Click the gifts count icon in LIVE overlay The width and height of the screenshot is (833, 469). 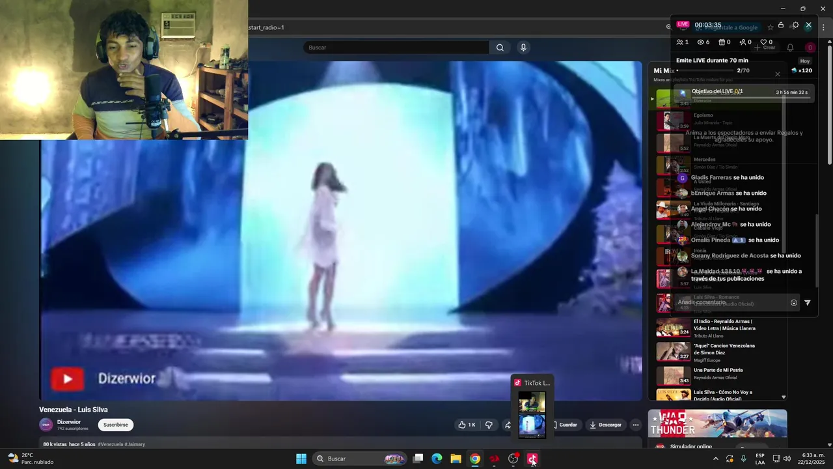(724, 42)
